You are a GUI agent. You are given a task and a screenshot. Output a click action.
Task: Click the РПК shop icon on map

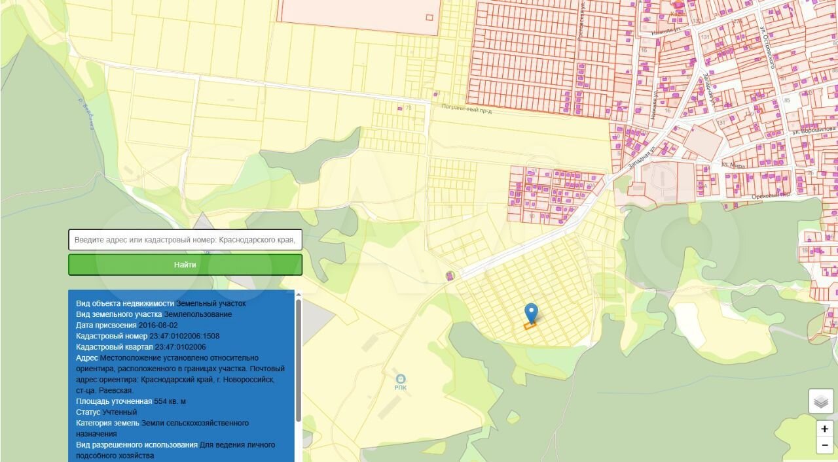coord(401,378)
